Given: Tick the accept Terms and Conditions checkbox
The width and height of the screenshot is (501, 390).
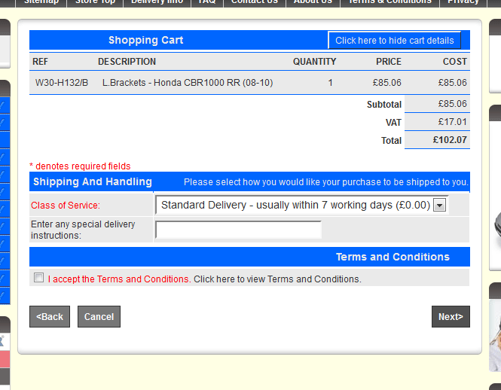Looking at the screenshot, I should [x=39, y=278].
